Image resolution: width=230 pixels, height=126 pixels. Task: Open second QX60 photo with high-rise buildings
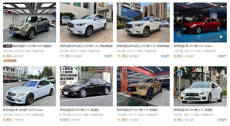click(x=143, y=22)
